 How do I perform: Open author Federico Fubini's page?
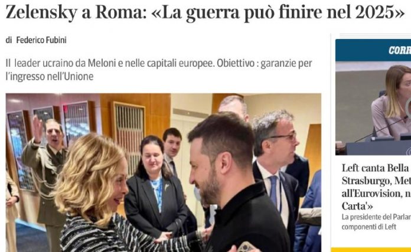pos(41,40)
